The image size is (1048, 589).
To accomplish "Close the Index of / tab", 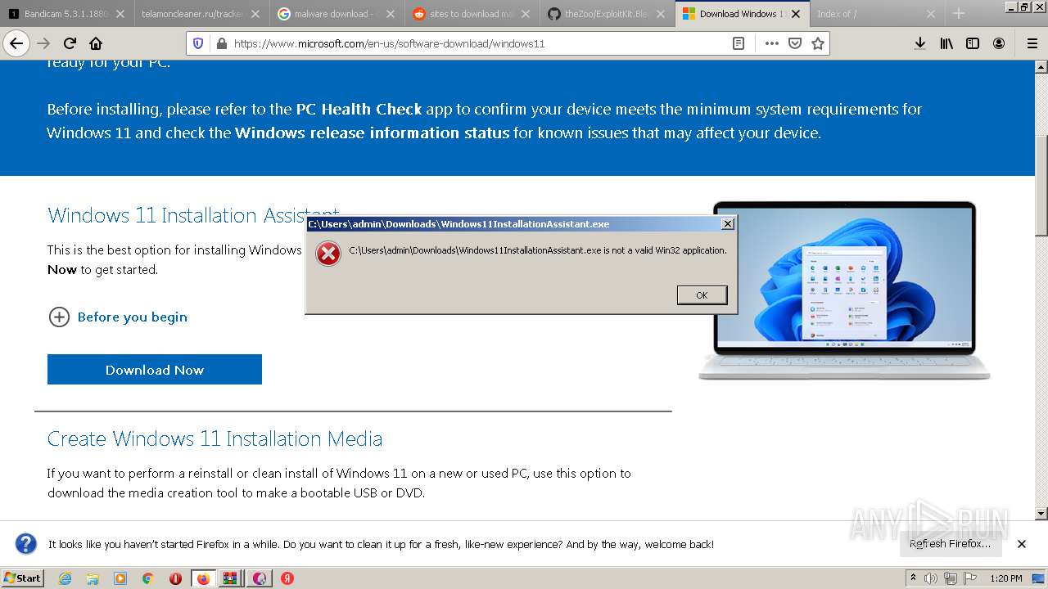I will point(931,14).
